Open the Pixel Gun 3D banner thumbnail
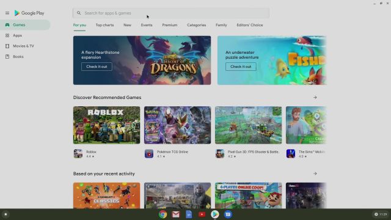The width and height of the screenshot is (391, 220). coord(249,125)
